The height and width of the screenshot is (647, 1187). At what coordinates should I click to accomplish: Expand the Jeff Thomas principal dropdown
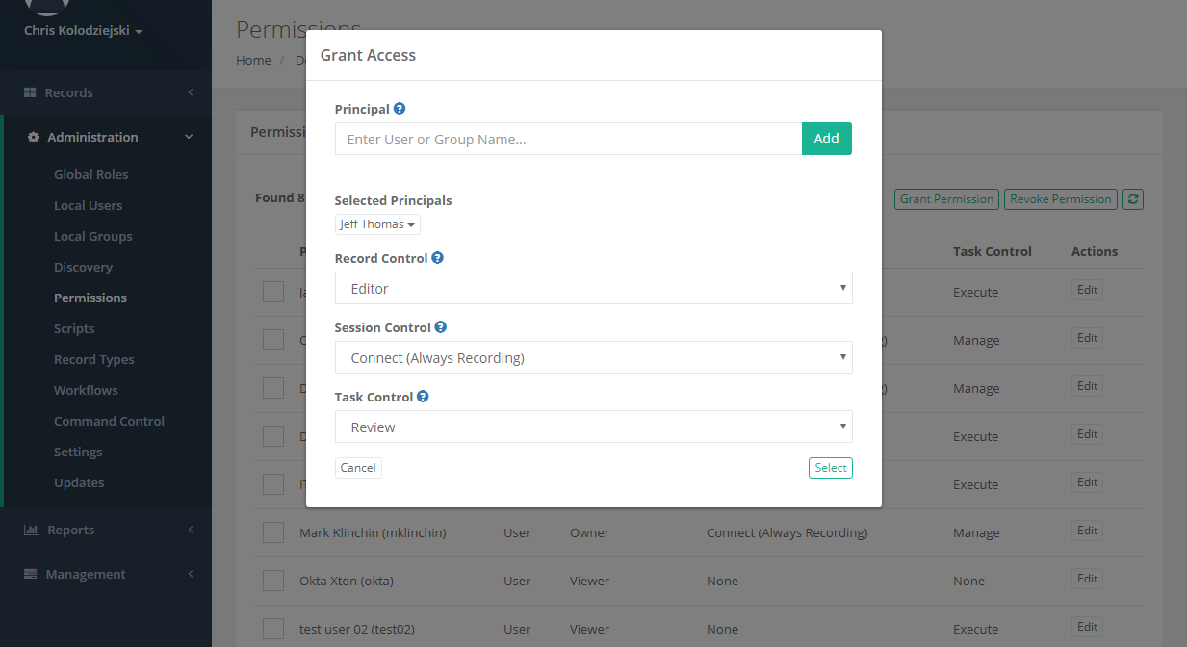point(376,223)
